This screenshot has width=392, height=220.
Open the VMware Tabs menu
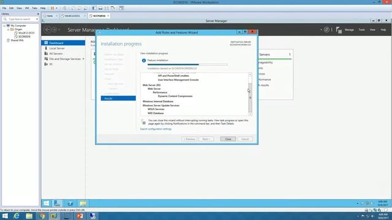click(x=34, y=8)
